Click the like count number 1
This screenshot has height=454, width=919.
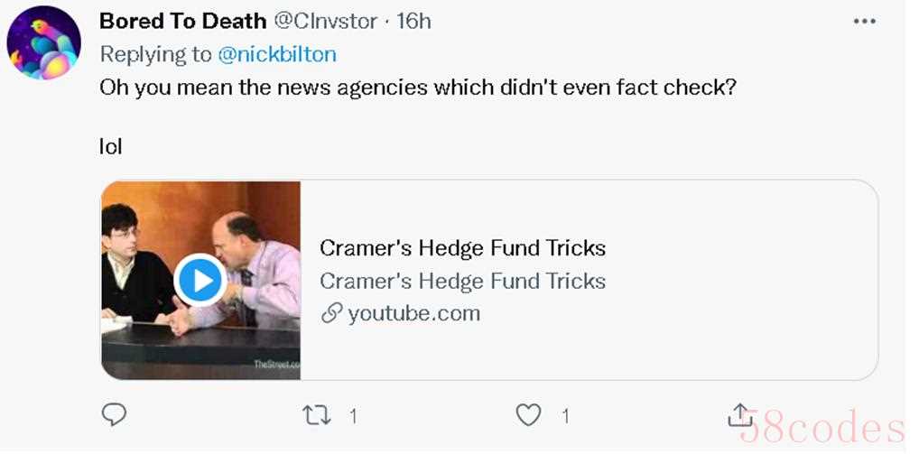565,416
